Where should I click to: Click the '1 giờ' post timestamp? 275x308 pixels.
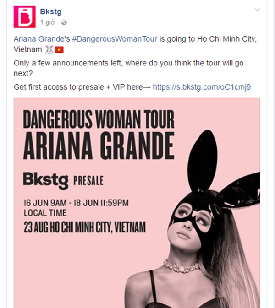48,22
